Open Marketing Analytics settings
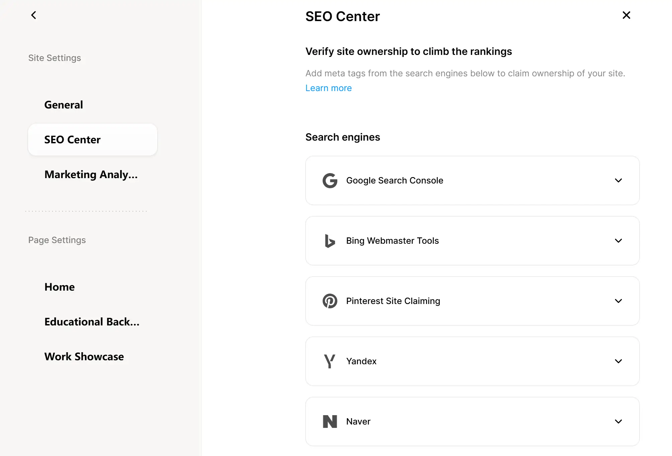The height and width of the screenshot is (456, 672). [x=91, y=174]
